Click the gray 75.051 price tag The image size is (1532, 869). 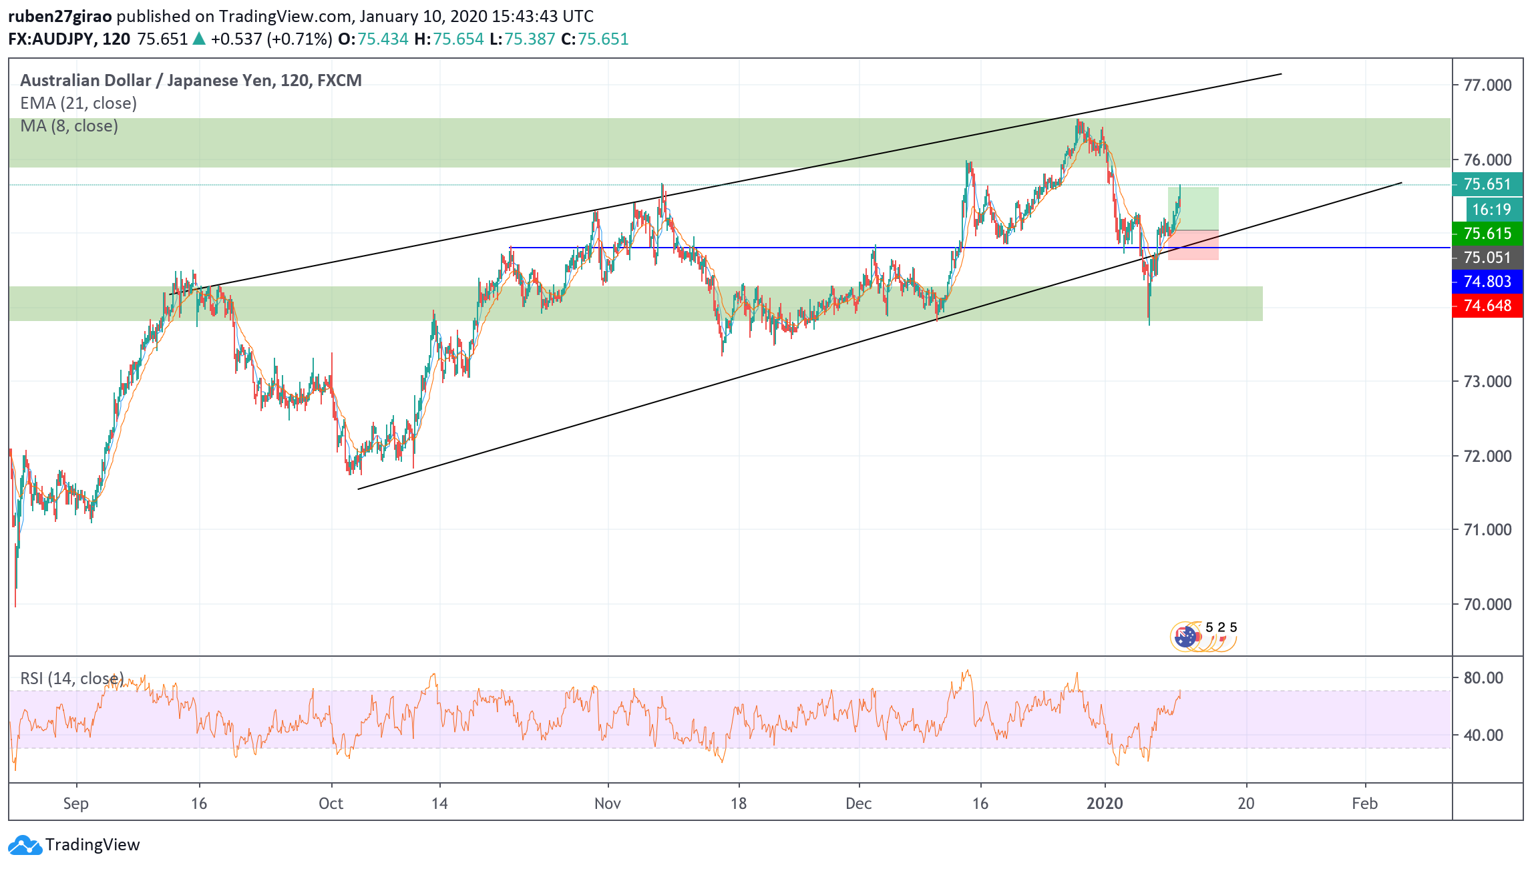(1487, 258)
